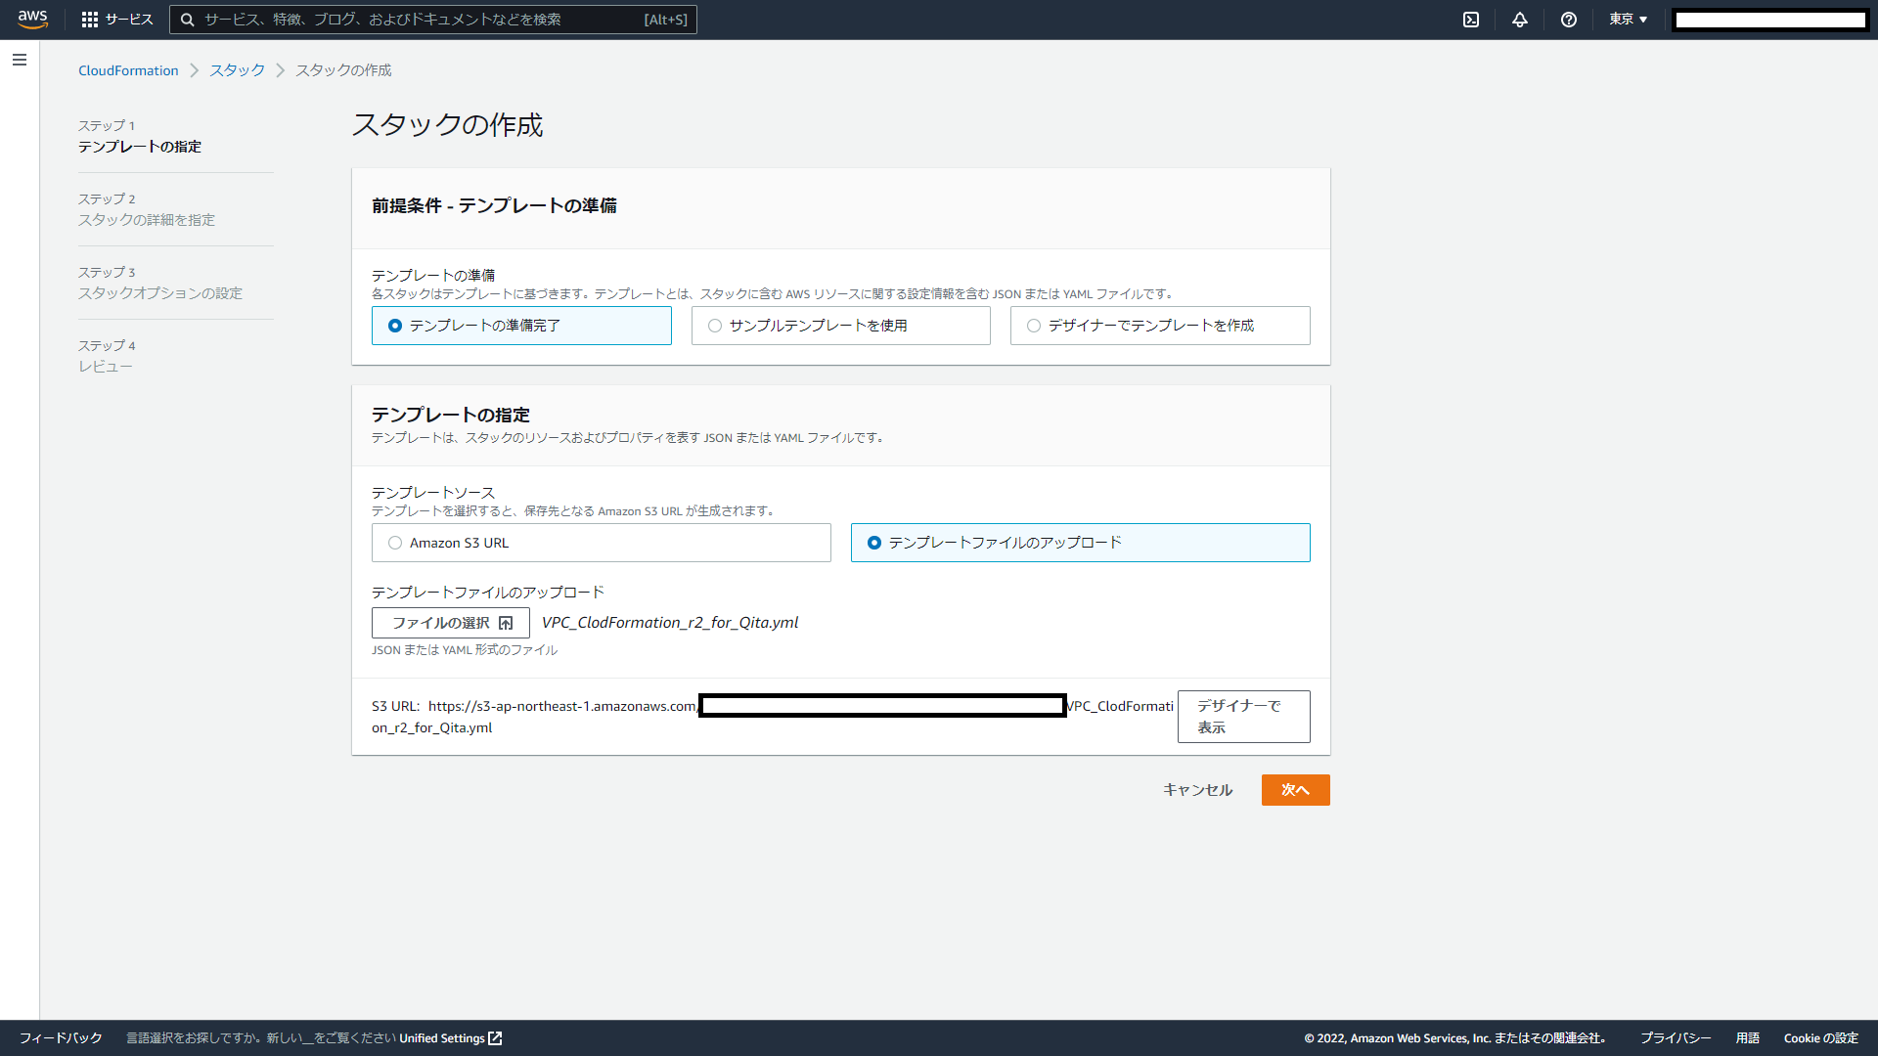Click CloudFormation breadcrumb link
The height and width of the screenshot is (1056, 1878).
pyautogui.click(x=128, y=70)
